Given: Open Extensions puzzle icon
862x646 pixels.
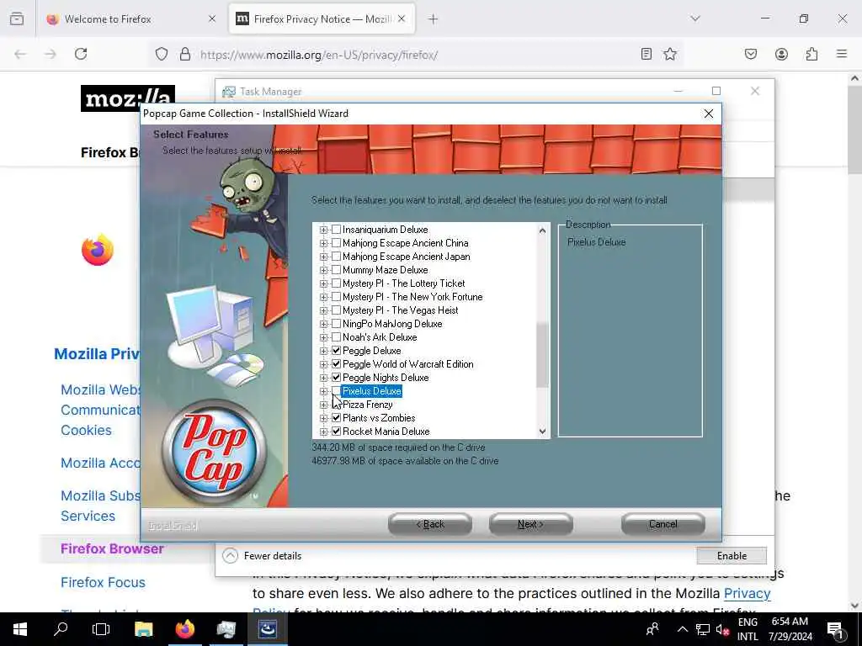Looking at the screenshot, I should click(x=811, y=54).
